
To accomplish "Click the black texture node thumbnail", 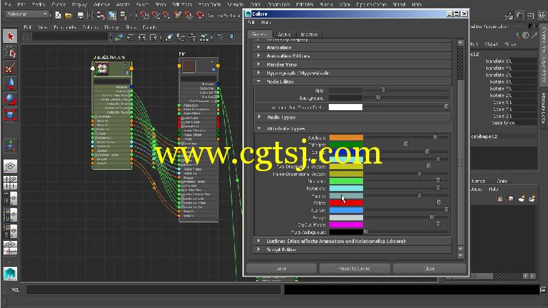I will [101, 68].
